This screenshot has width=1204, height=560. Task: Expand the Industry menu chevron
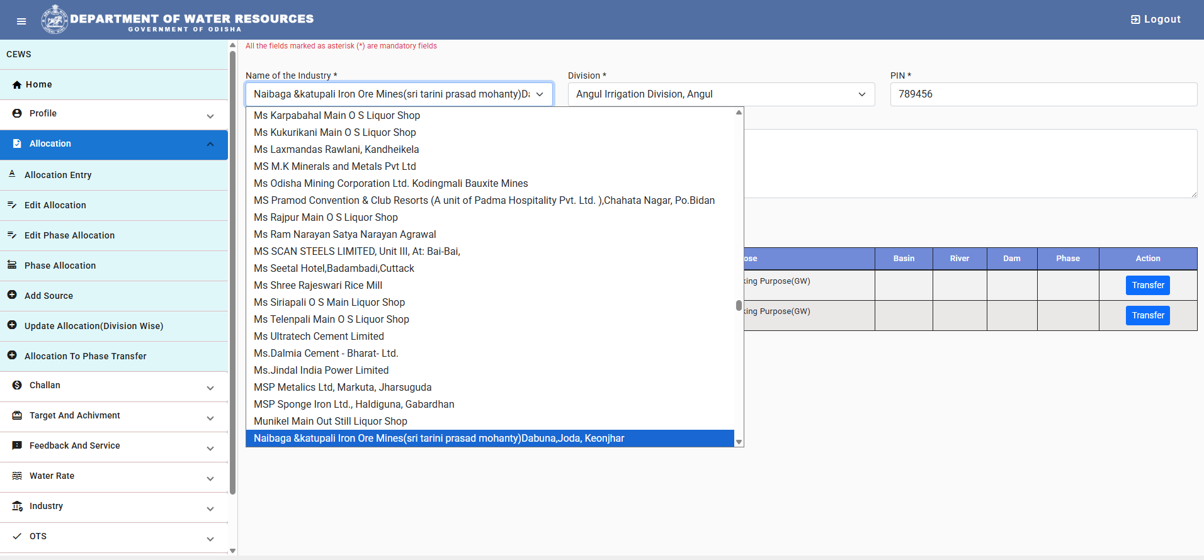(210, 509)
